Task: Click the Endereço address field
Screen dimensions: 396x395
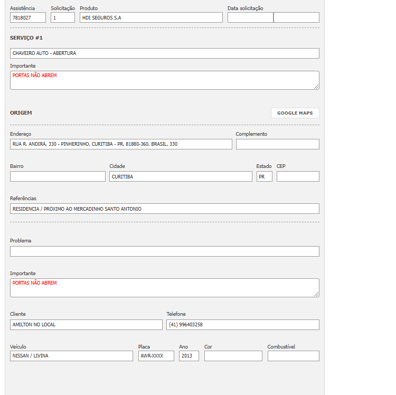Action: coord(121,144)
